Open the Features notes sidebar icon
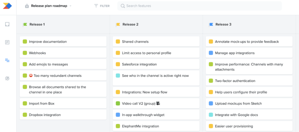 click(7, 42)
